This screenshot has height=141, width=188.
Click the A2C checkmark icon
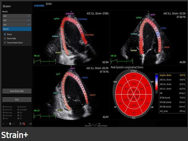pyautogui.click(x=29, y=25)
